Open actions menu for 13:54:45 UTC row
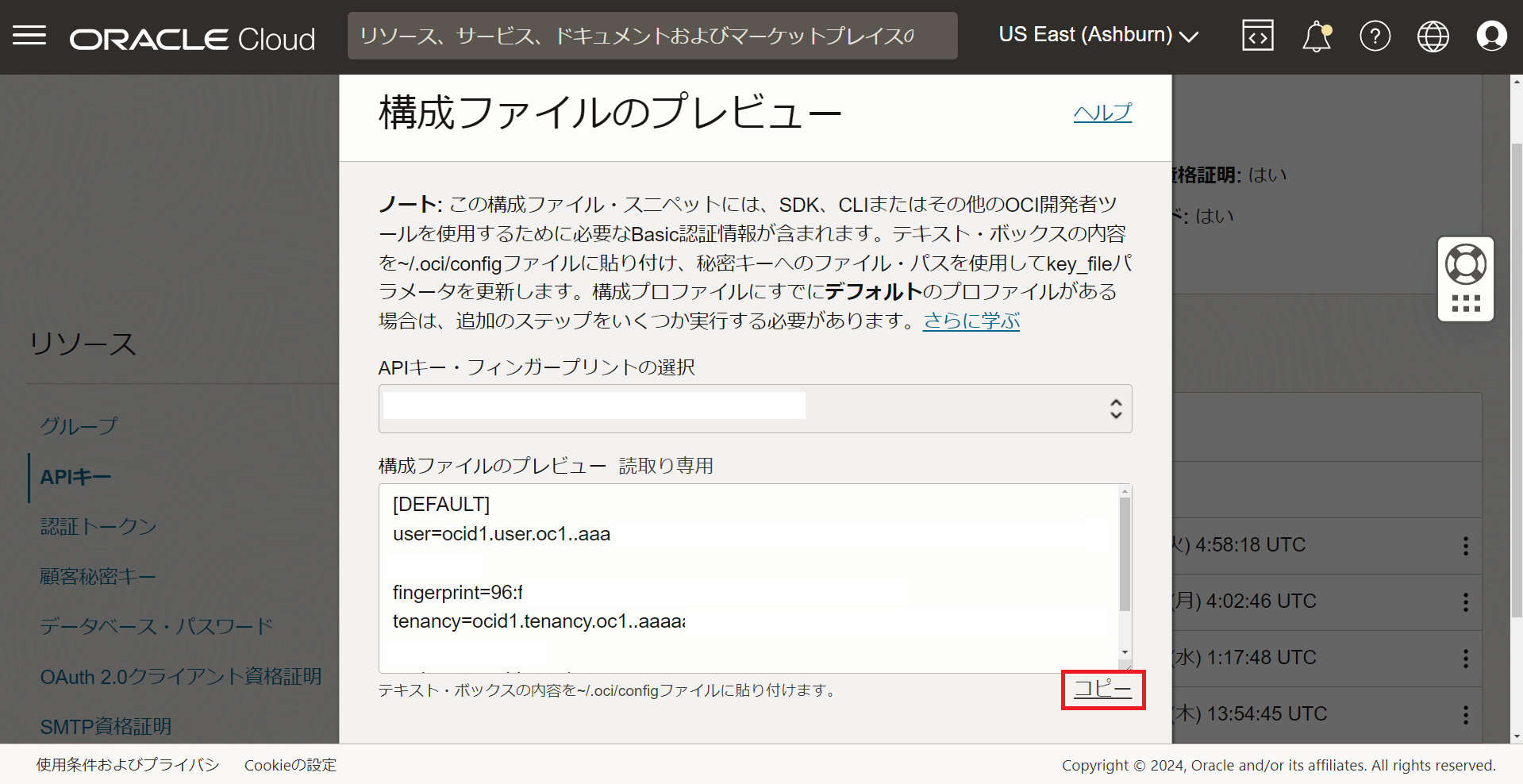1523x784 pixels. point(1465,715)
